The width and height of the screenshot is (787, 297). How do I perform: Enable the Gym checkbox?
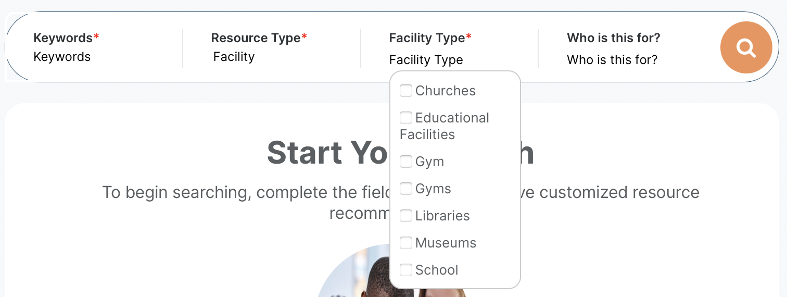[x=406, y=162]
